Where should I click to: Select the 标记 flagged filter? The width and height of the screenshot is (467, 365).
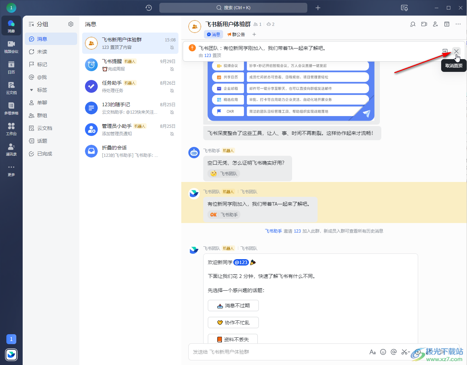[51, 64]
